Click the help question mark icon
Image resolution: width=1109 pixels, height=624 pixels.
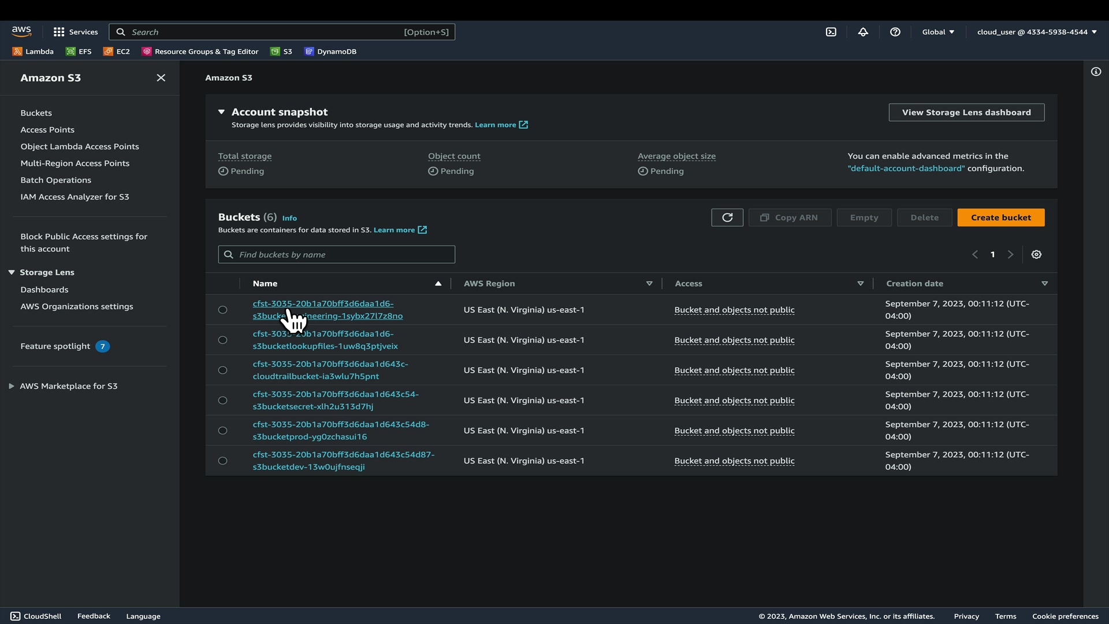coord(895,32)
